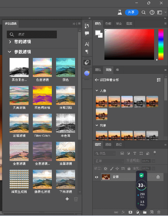Viewport: 168px width, 216px height.
Task: Open the blue sphere plugin icon
Action: pos(87,73)
